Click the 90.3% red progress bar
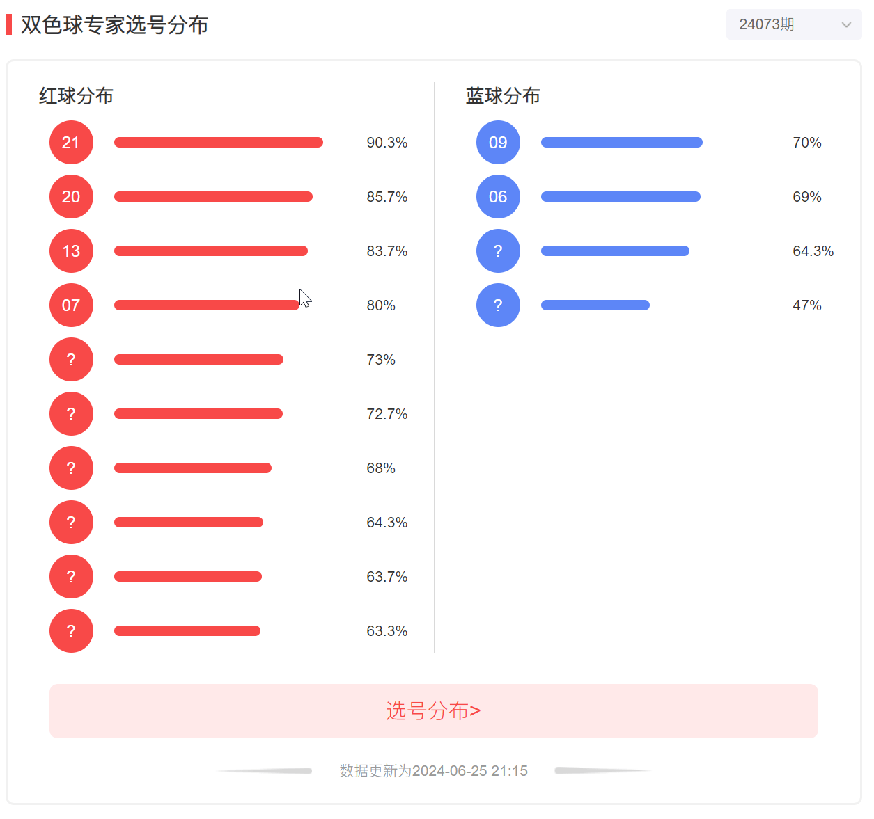The height and width of the screenshot is (819, 874). tap(219, 143)
